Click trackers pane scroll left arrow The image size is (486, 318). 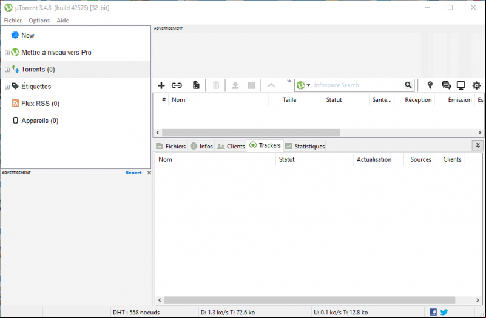(x=160, y=300)
